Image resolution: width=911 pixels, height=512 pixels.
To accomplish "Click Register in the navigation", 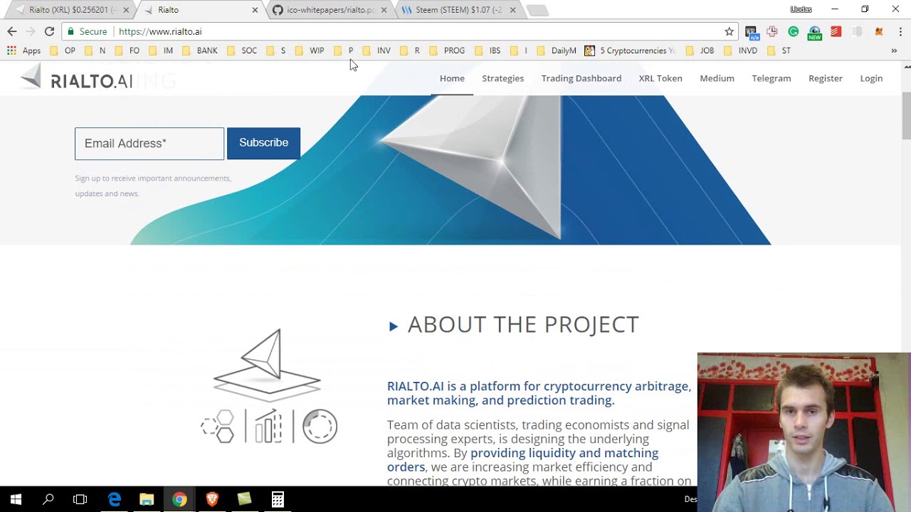I will [826, 78].
